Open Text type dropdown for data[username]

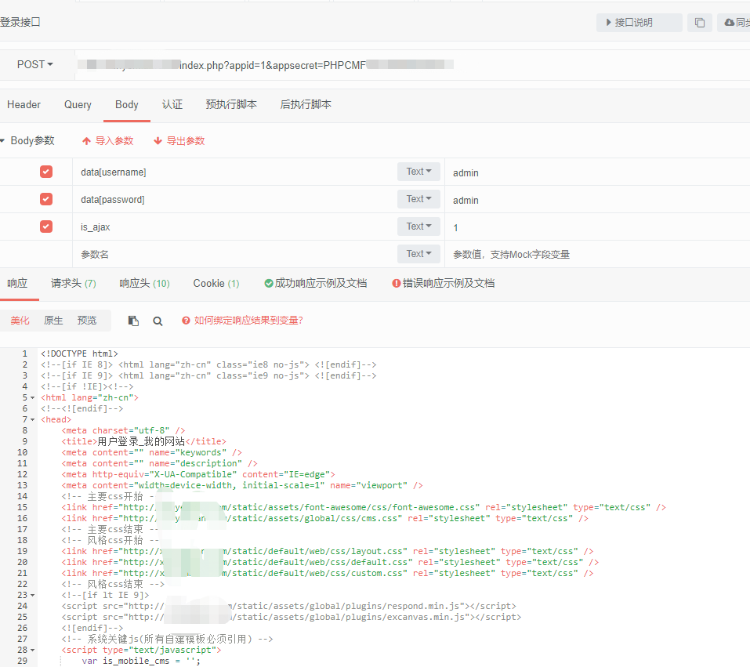tap(418, 172)
